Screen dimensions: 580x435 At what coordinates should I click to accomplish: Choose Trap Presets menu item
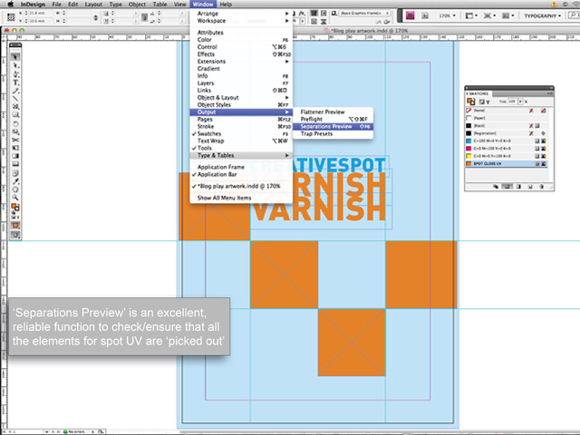(333, 134)
